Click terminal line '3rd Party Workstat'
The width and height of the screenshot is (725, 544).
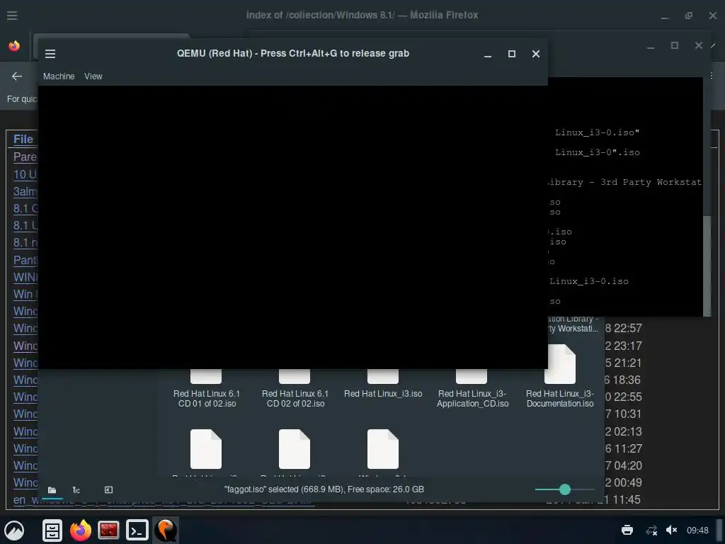(x=651, y=182)
